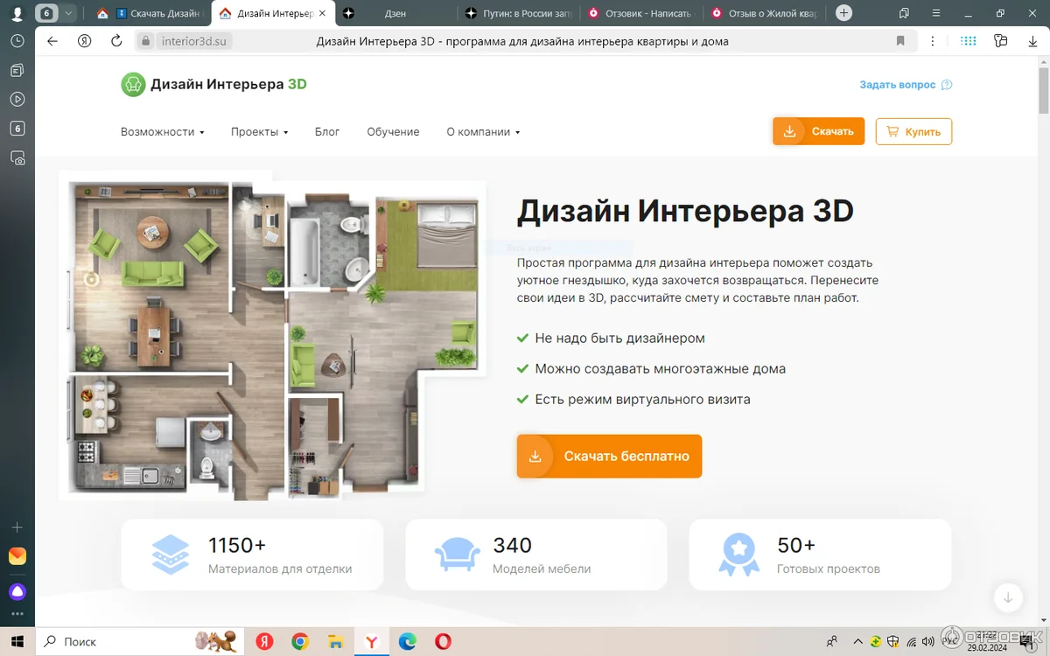Bookmark this page with the bookmark icon

[x=900, y=41]
